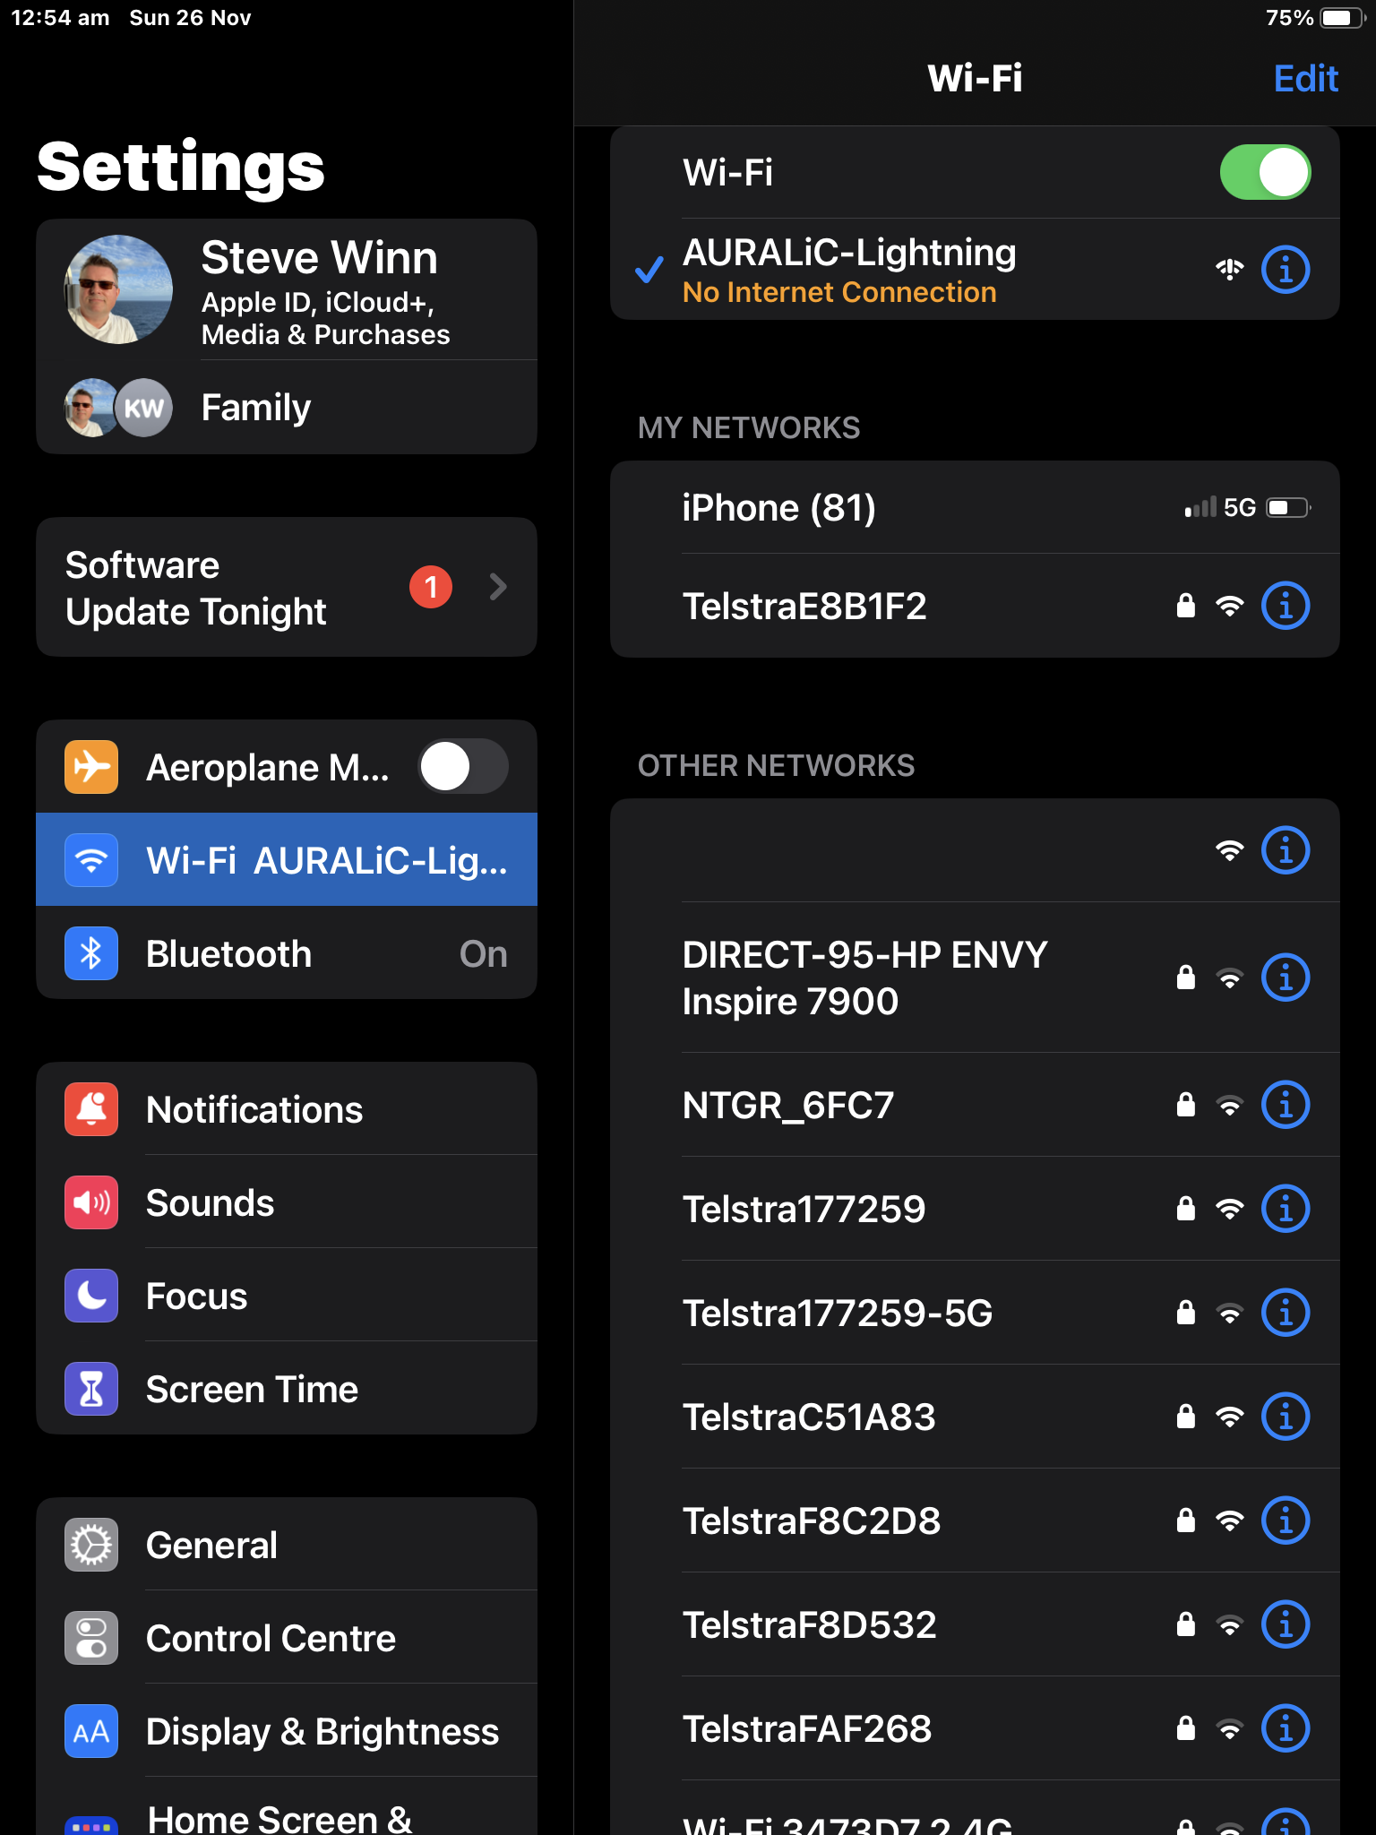The image size is (1376, 1835).
Task: Join the Telstra177259 network
Action: click(x=975, y=1209)
